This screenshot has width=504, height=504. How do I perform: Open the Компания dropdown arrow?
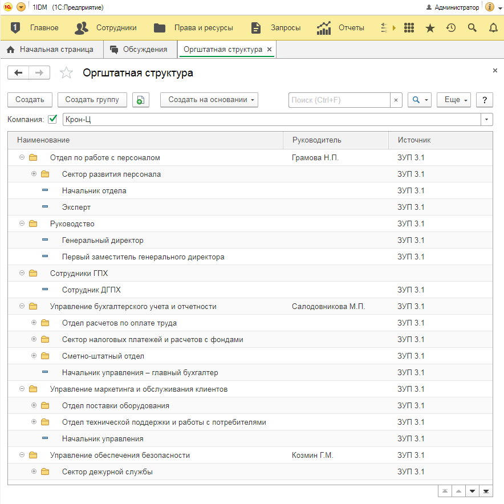487,120
